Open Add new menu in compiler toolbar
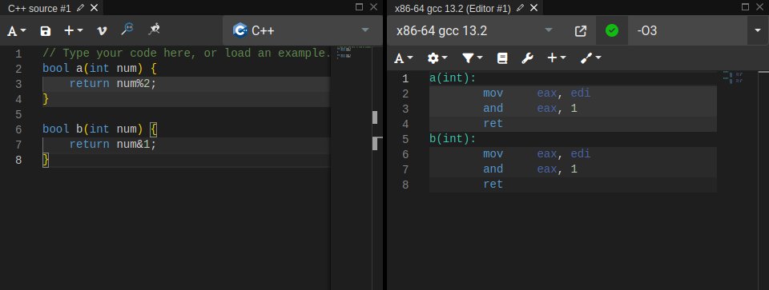769x290 pixels. (x=557, y=58)
